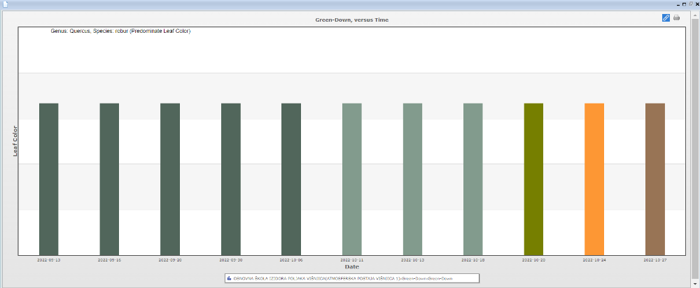Click the blue edit chart icon

tap(666, 17)
